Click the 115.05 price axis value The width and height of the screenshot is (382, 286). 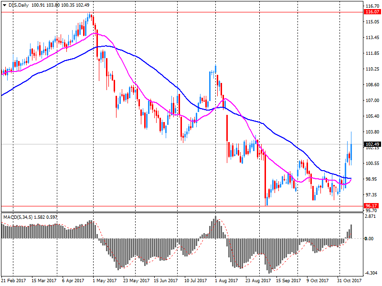(x=372, y=22)
